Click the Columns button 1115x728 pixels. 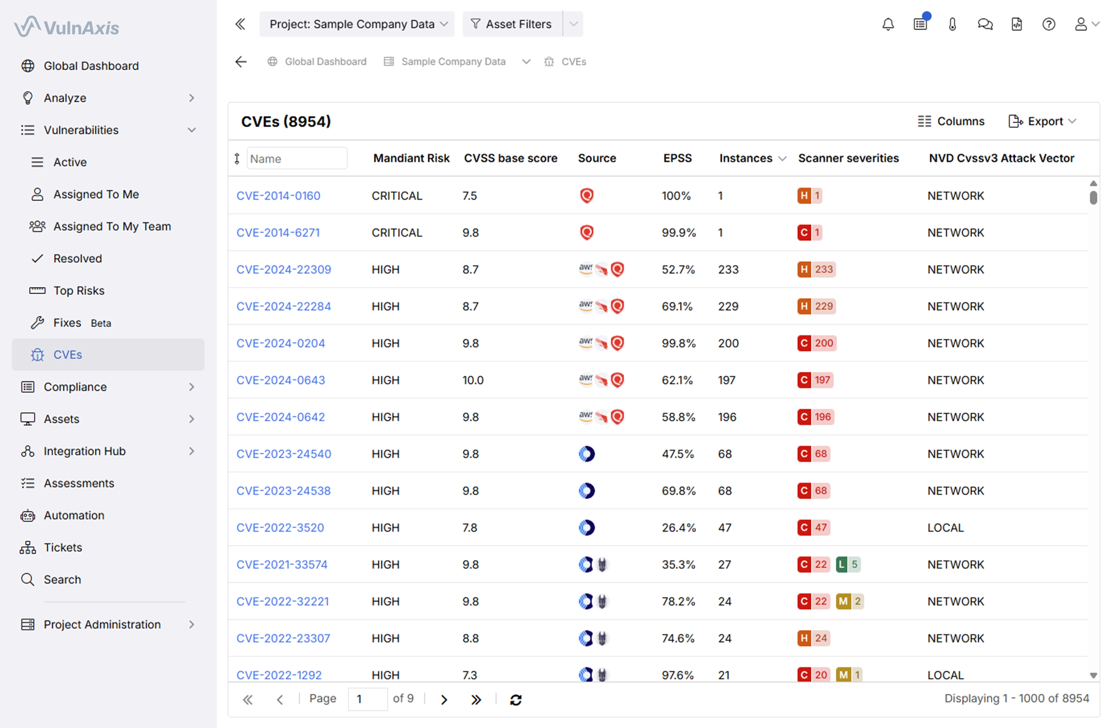(x=951, y=121)
